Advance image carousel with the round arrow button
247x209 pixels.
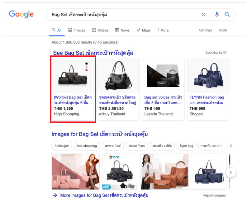231,173
